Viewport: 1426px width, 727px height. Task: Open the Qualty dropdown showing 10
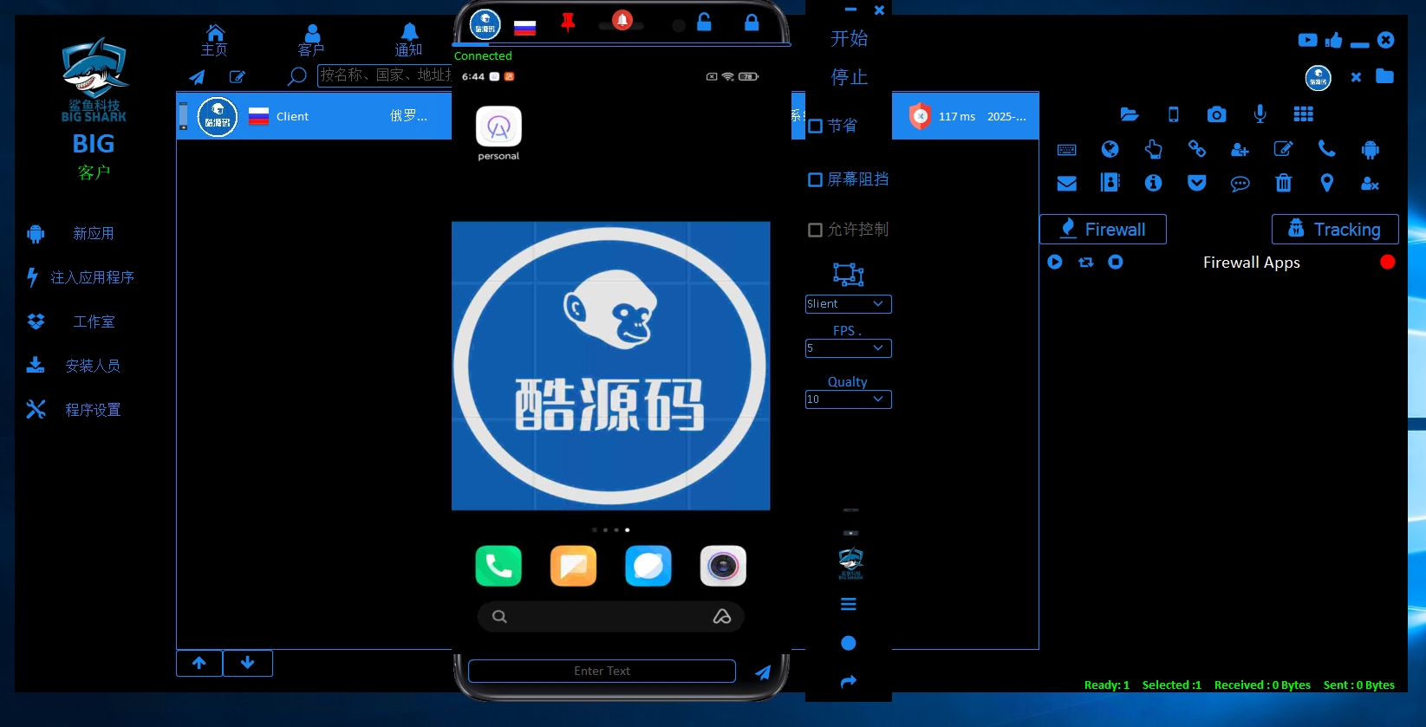click(x=849, y=399)
